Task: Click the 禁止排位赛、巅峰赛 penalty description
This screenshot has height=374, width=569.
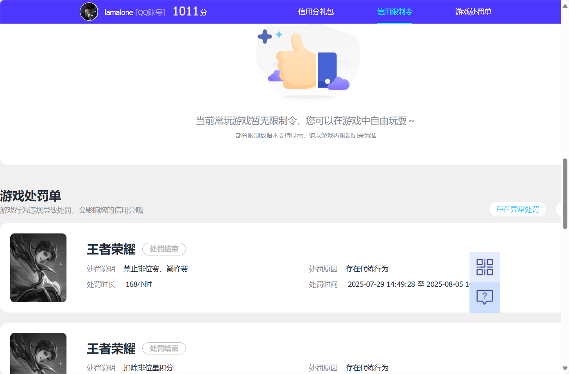Action: click(156, 269)
